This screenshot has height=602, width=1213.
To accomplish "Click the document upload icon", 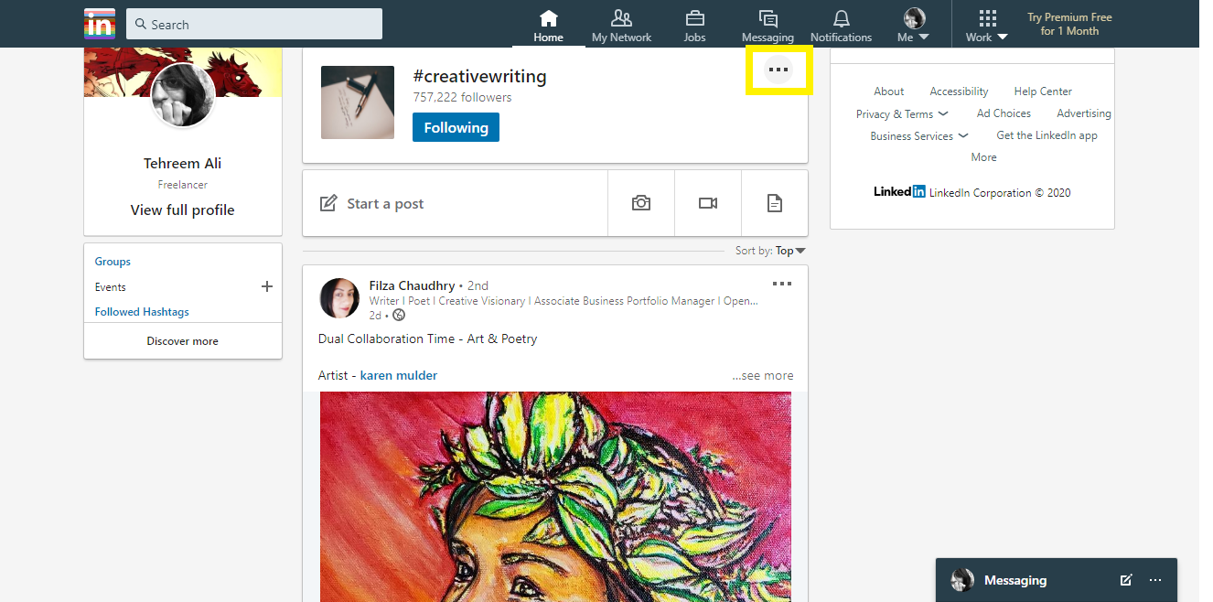I will (775, 203).
